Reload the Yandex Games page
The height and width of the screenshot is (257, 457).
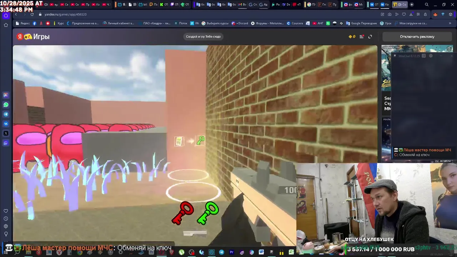click(32, 14)
